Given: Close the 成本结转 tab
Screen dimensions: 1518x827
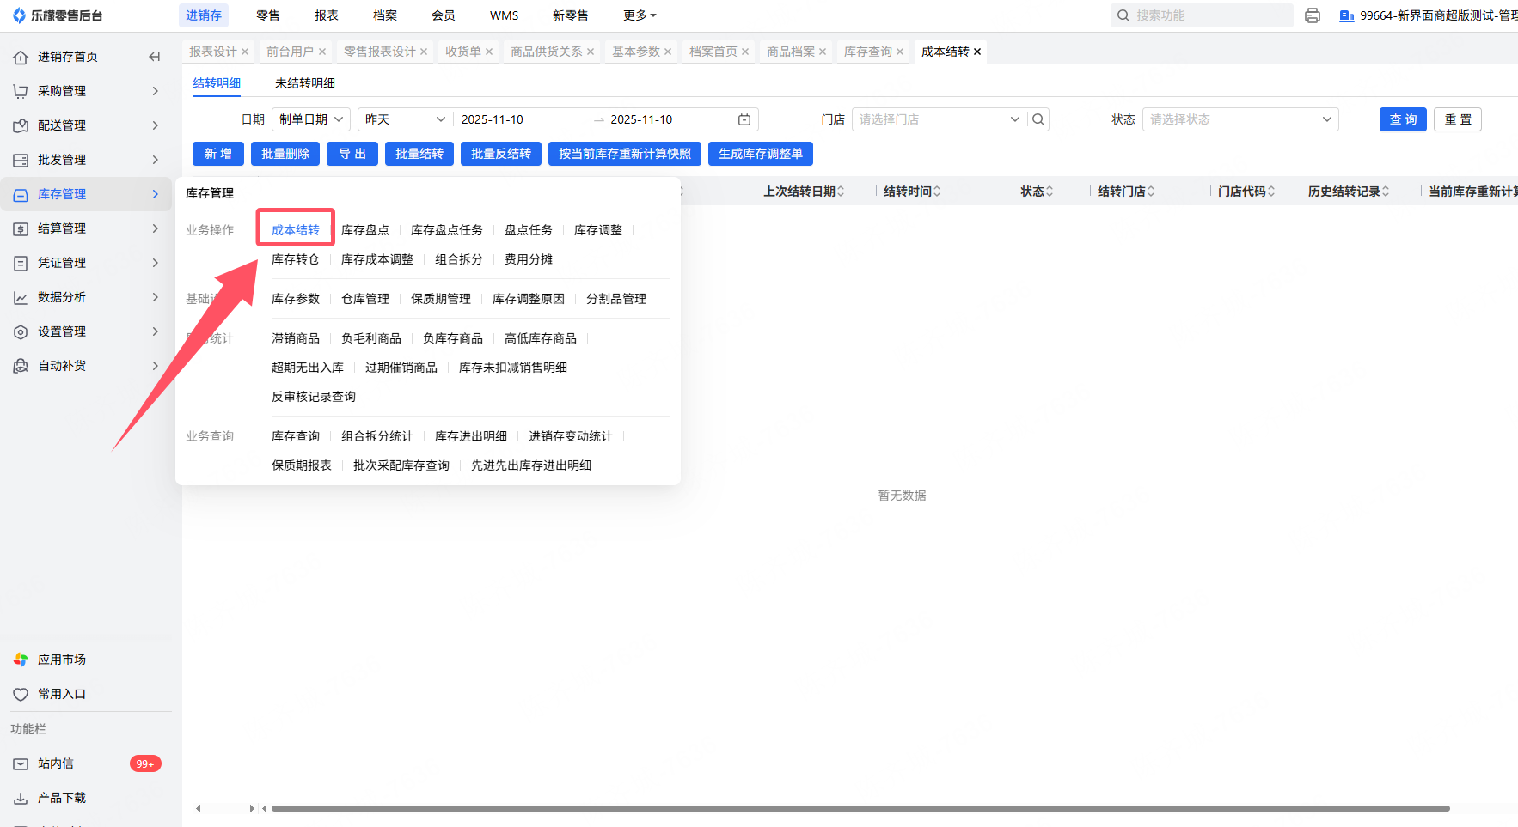Looking at the screenshot, I should point(977,52).
